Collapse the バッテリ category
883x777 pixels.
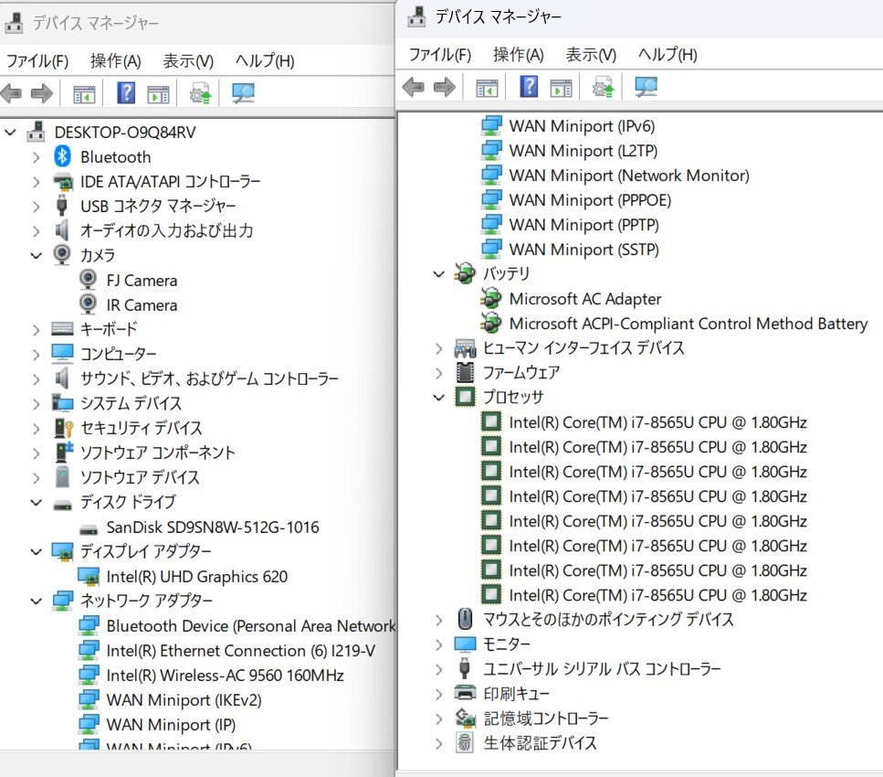[x=439, y=274]
